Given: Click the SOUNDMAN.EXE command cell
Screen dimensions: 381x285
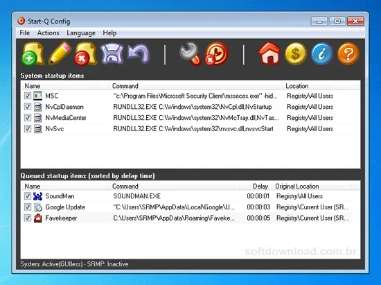Looking at the screenshot, I should point(137,196).
